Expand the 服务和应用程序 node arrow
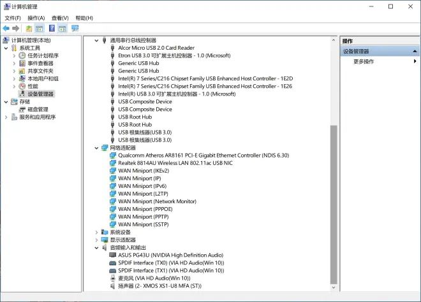The image size is (421, 302). coord(6,117)
